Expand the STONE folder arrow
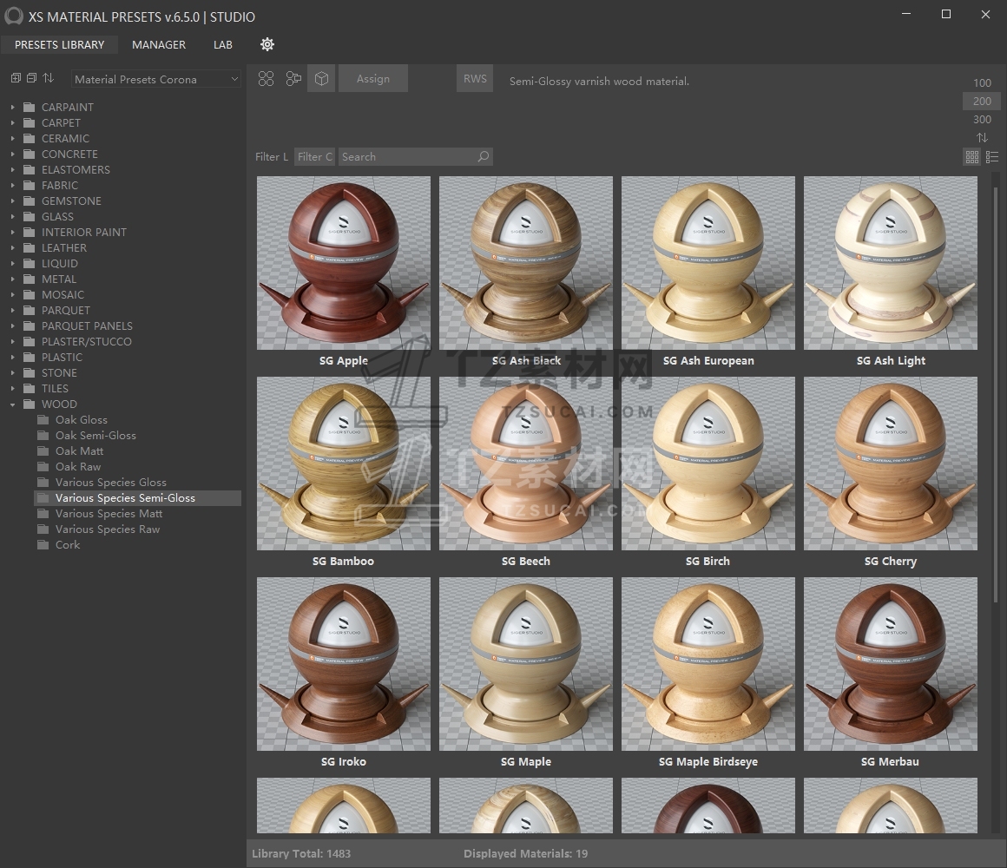This screenshot has width=1007, height=868. [x=12, y=373]
